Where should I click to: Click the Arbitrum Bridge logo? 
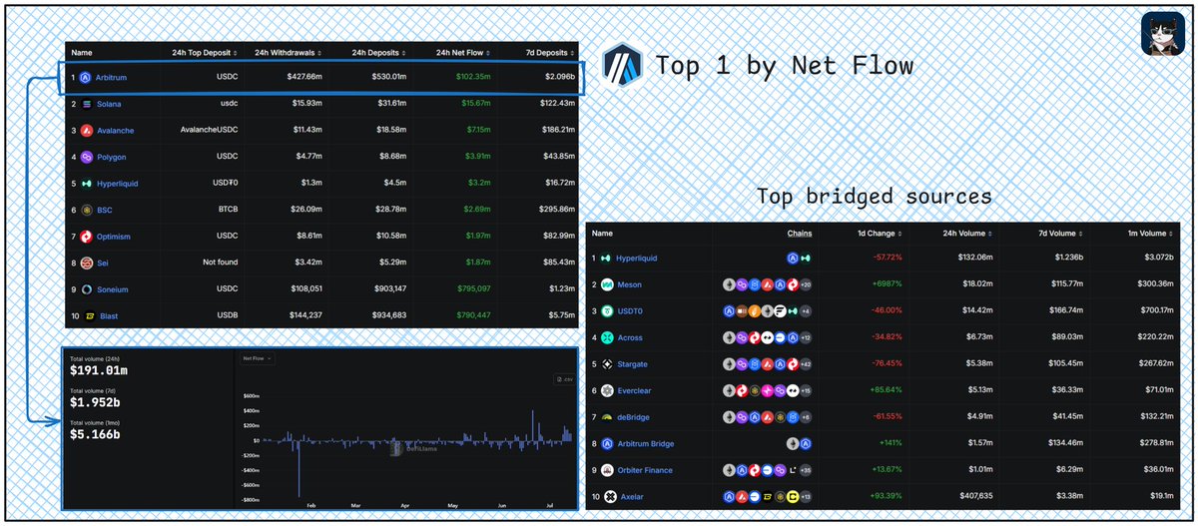(x=607, y=443)
